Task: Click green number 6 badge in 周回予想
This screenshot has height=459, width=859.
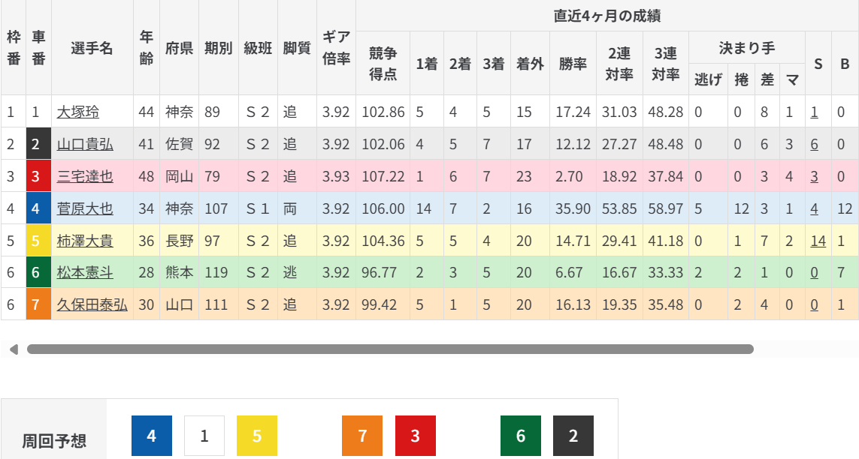Action: tap(521, 436)
